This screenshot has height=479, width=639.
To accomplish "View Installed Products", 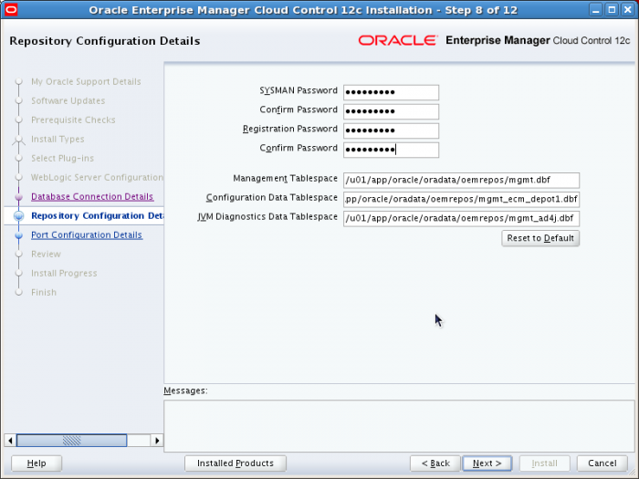I will pos(236,463).
